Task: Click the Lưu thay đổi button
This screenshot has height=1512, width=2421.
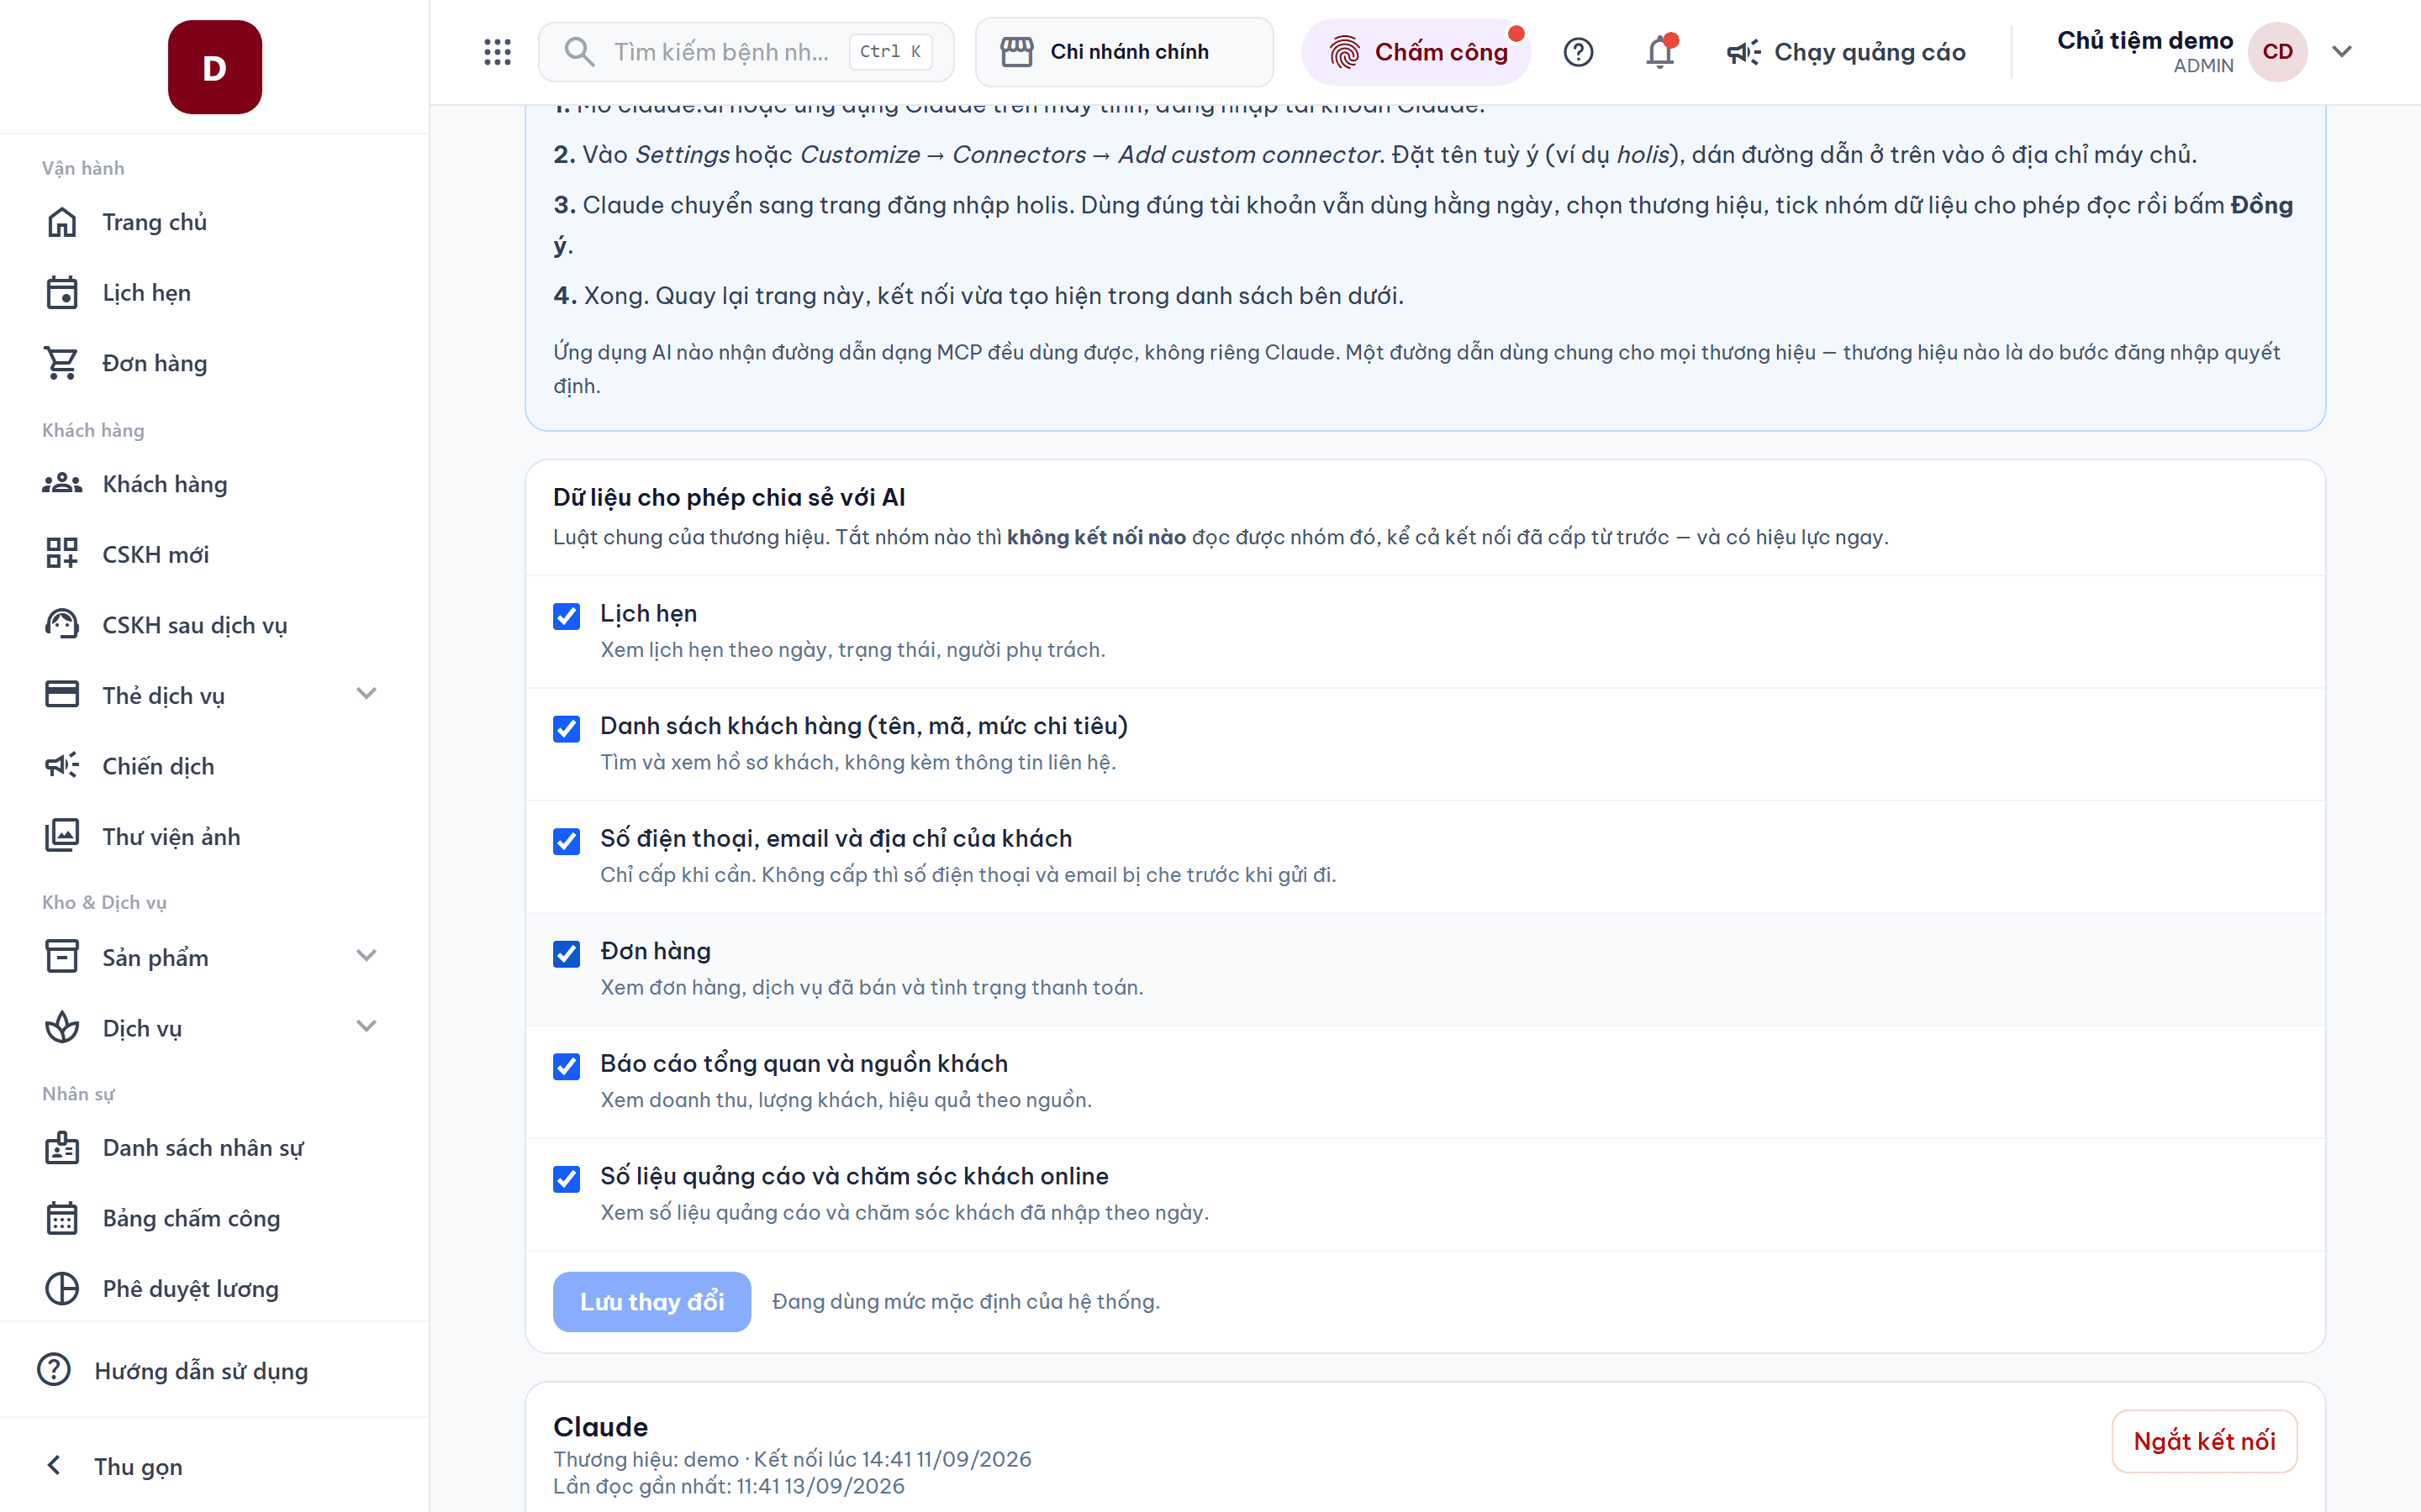Action: coord(652,1302)
